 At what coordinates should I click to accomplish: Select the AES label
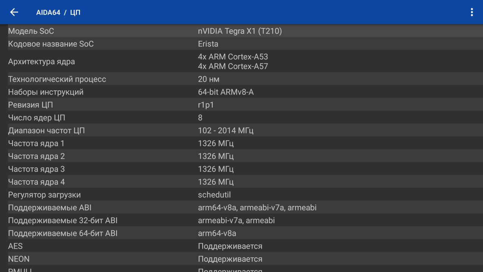pos(15,246)
